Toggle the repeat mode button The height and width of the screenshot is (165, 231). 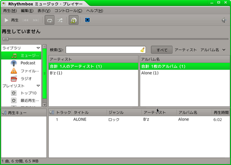50,20
